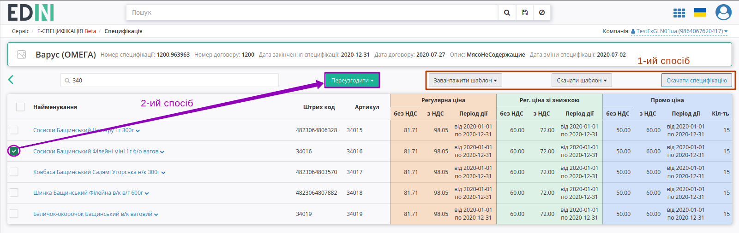Open the Скачати шаблон dropdown

tap(582, 80)
